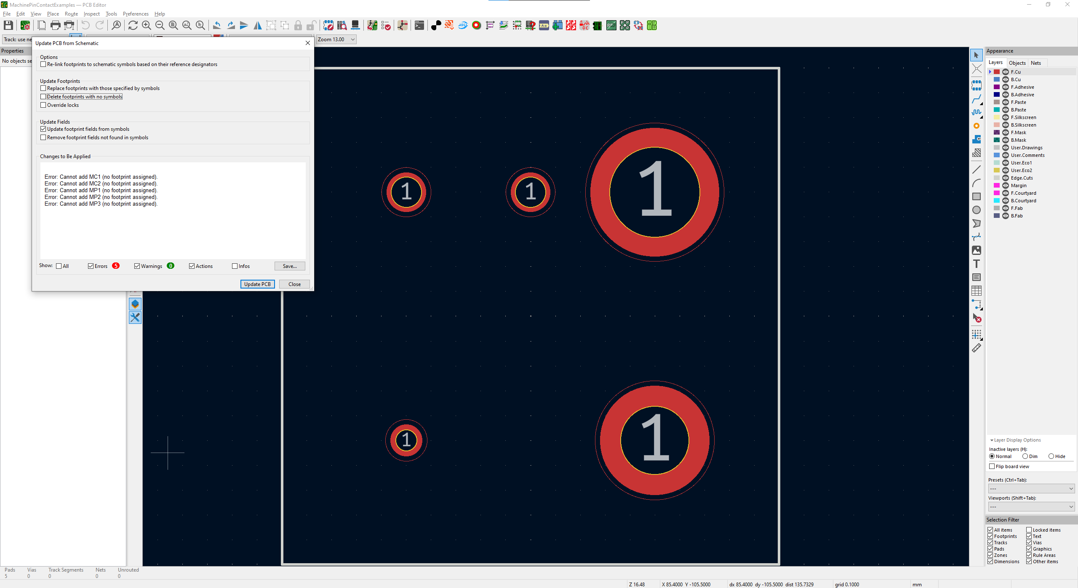The width and height of the screenshot is (1078, 588).
Task: Switch to the Nets tab
Action: click(1036, 63)
